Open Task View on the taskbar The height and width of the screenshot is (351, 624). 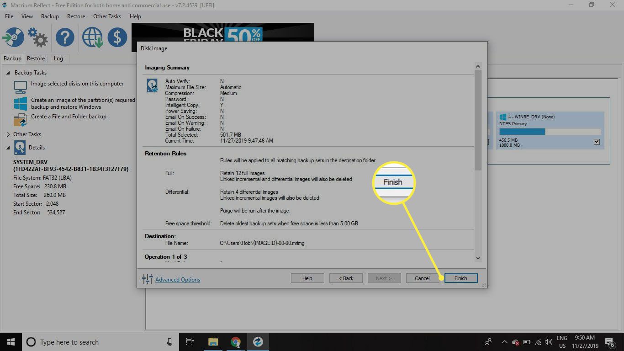190,342
